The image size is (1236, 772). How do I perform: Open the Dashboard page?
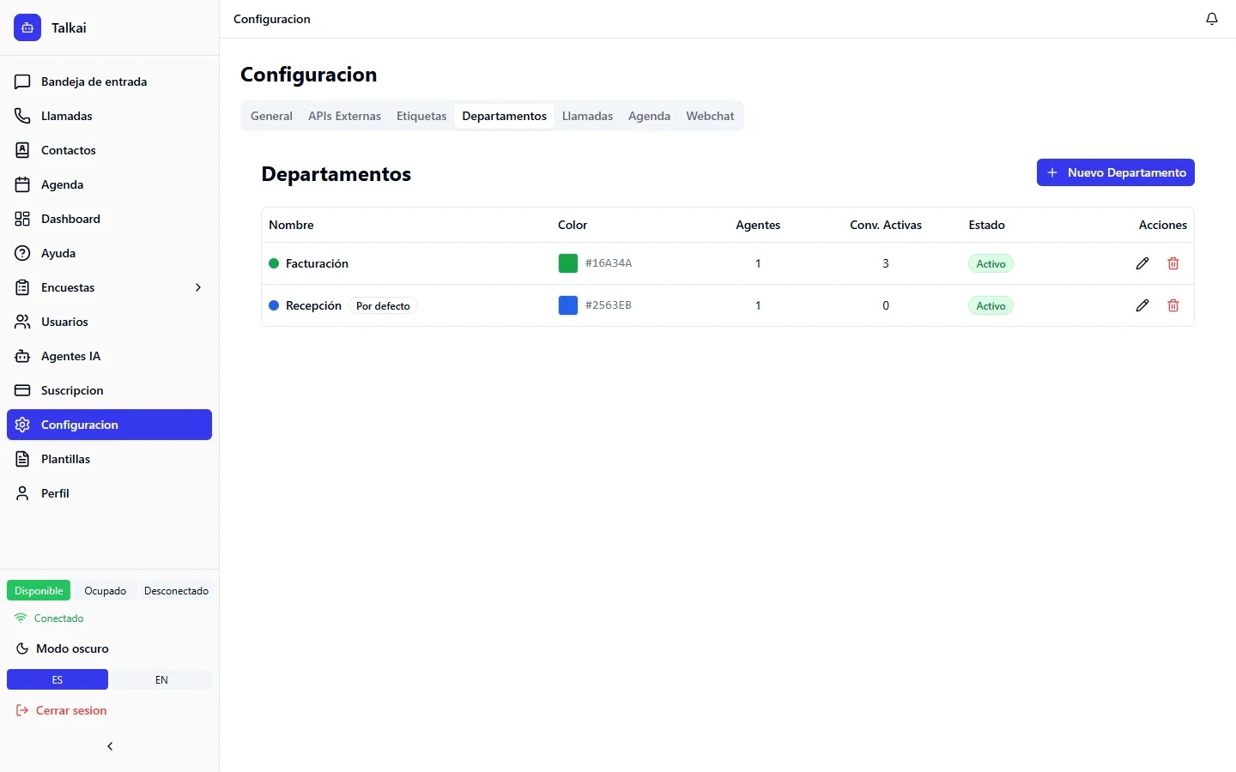point(109,219)
